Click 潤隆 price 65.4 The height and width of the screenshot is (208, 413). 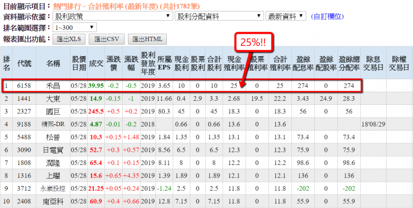[96, 163]
